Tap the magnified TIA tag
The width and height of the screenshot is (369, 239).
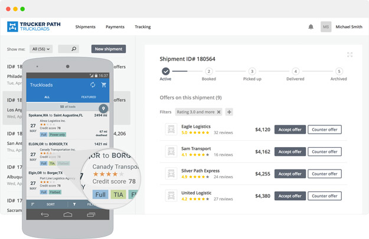[x=118, y=194]
